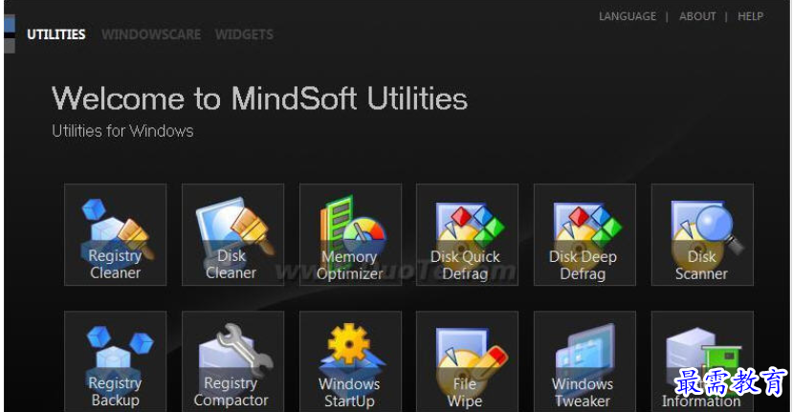
Task: Open the Information tile with hardware icon
Action: [702, 361]
